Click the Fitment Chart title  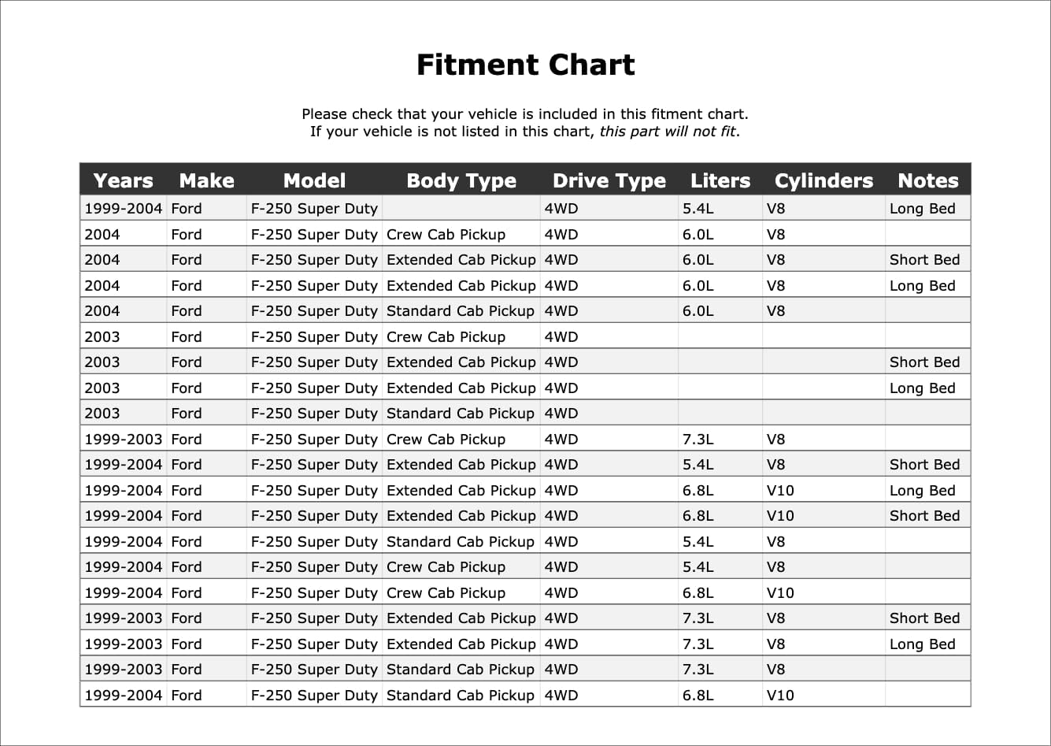coord(525,65)
